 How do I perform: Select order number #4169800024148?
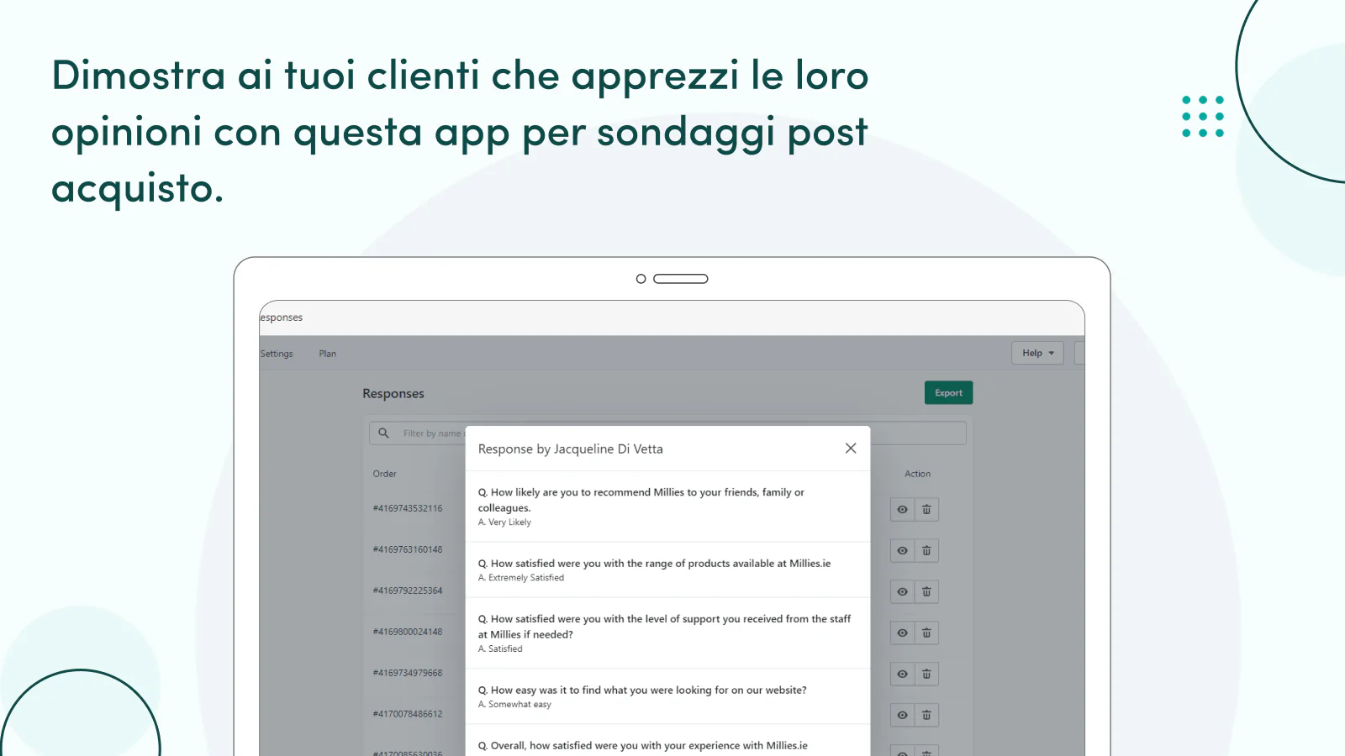click(x=408, y=632)
